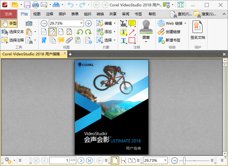Expand the 图章 stamp dropdown
This screenshot has height=166, width=228.
(x=146, y=42)
